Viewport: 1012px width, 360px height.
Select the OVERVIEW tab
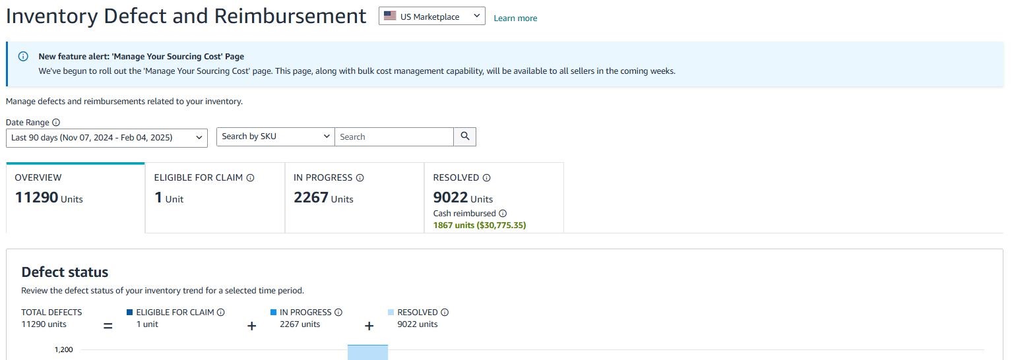[75, 197]
